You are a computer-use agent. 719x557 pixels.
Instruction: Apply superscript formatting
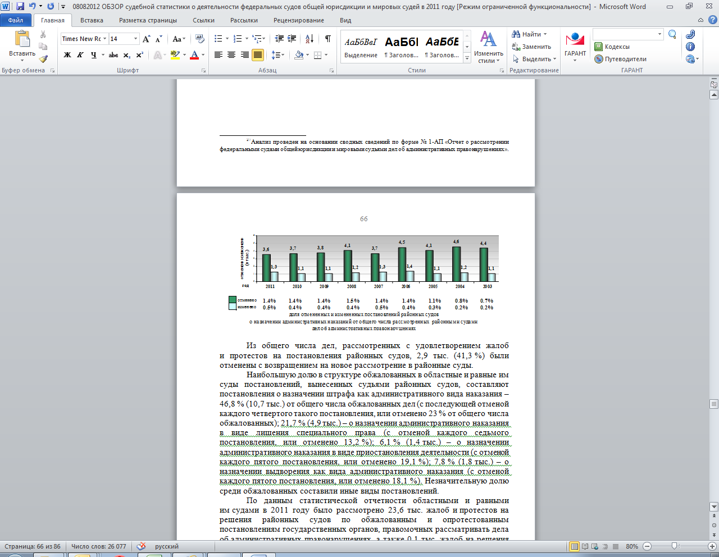139,55
